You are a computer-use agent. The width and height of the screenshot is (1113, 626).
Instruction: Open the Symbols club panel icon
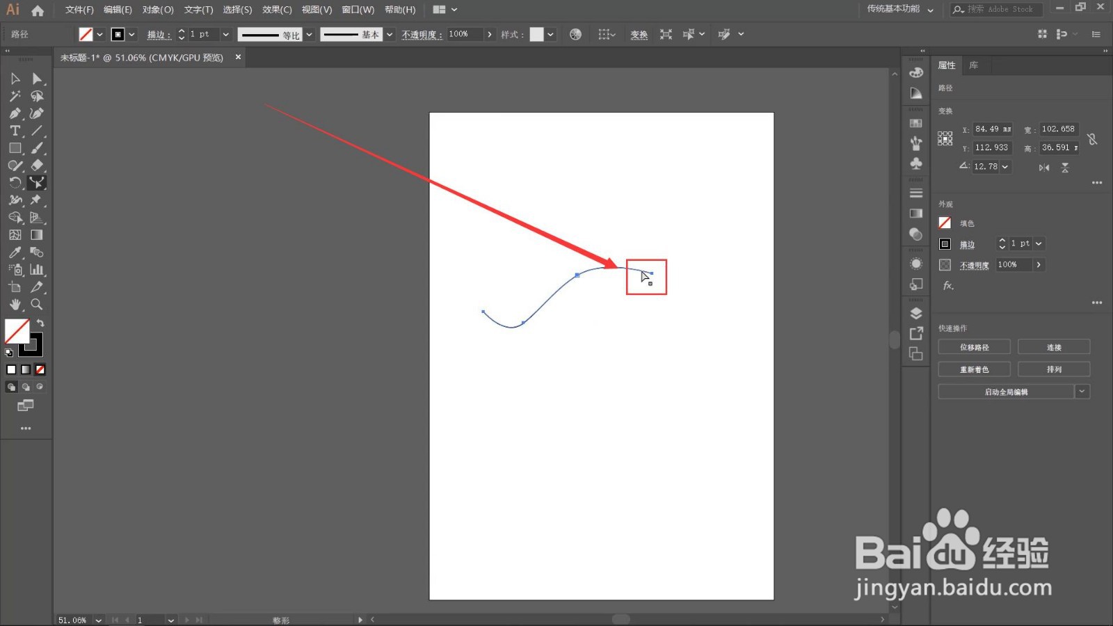coord(916,163)
